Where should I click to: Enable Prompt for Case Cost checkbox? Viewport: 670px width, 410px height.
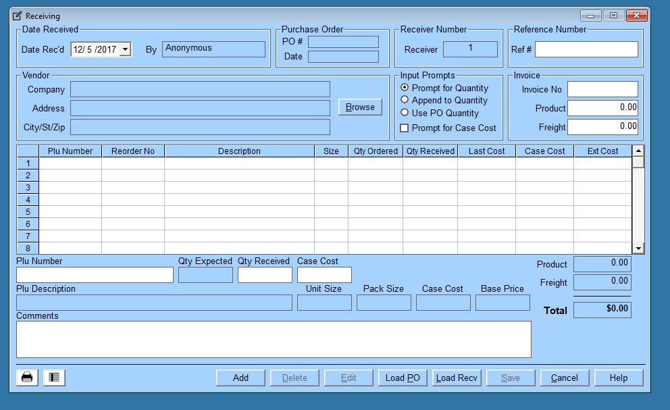404,128
